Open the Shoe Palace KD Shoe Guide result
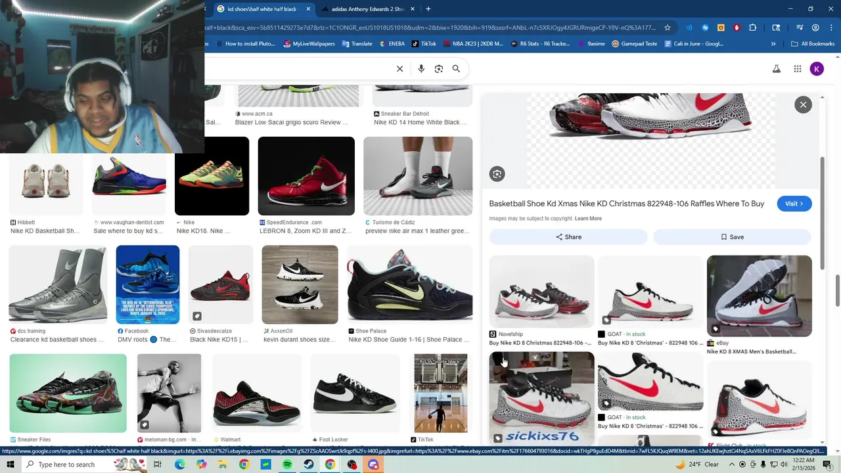 pyautogui.click(x=409, y=284)
